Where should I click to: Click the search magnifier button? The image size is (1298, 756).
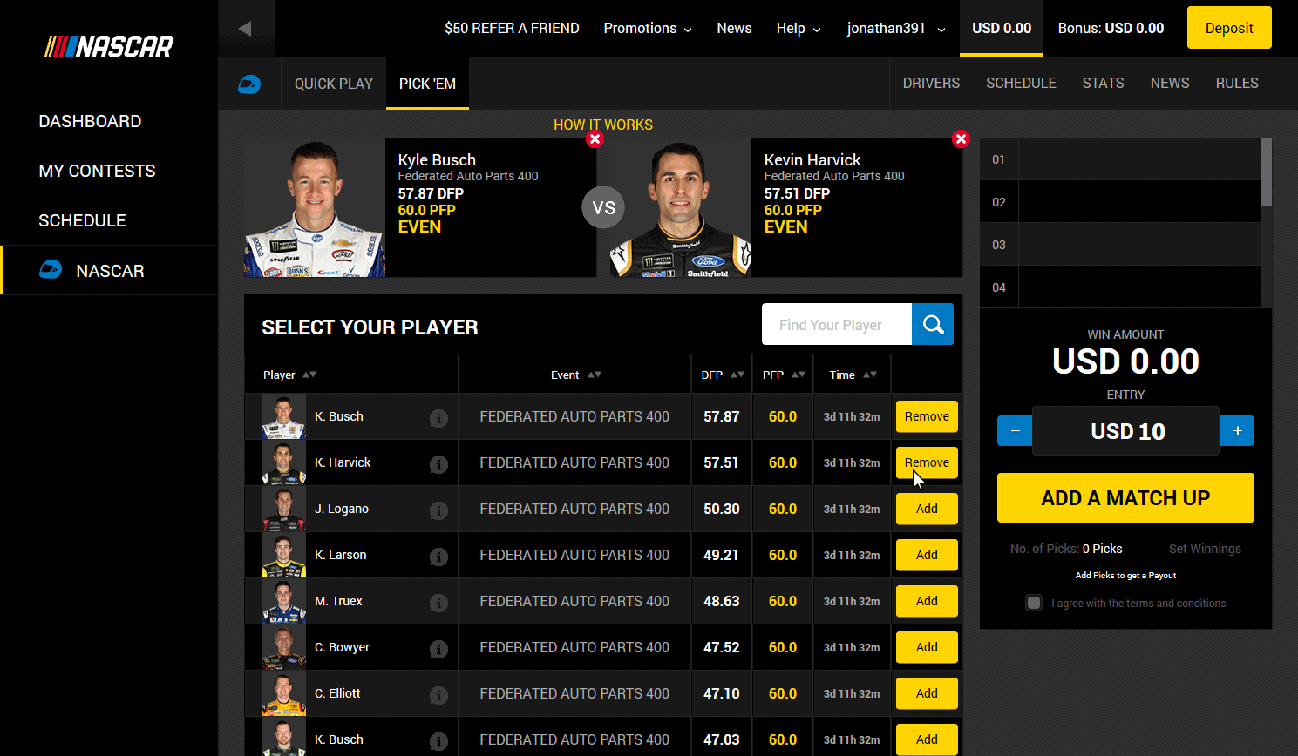coord(933,324)
